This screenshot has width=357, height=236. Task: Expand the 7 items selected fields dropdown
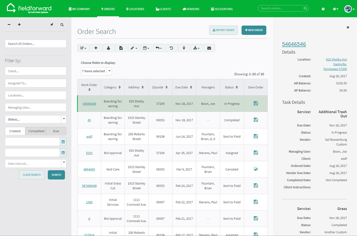pyautogui.click(x=109, y=71)
